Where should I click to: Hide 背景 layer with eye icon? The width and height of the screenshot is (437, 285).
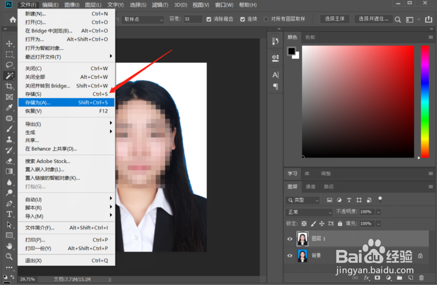pos(290,255)
